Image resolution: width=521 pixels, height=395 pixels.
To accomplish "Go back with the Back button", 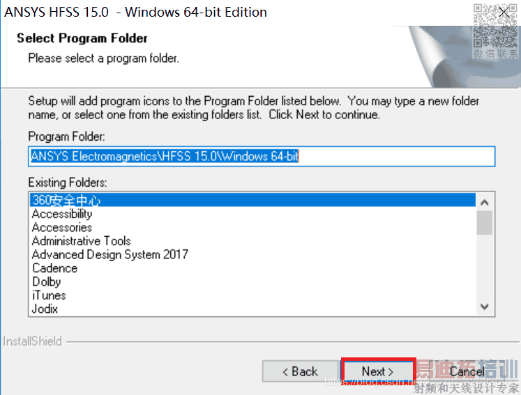I will 299,371.
